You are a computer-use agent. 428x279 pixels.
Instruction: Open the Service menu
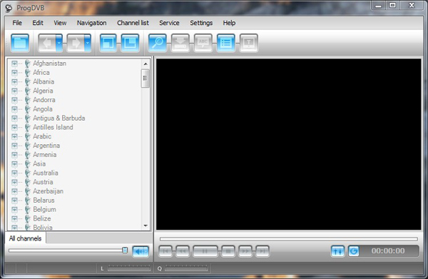[169, 23]
